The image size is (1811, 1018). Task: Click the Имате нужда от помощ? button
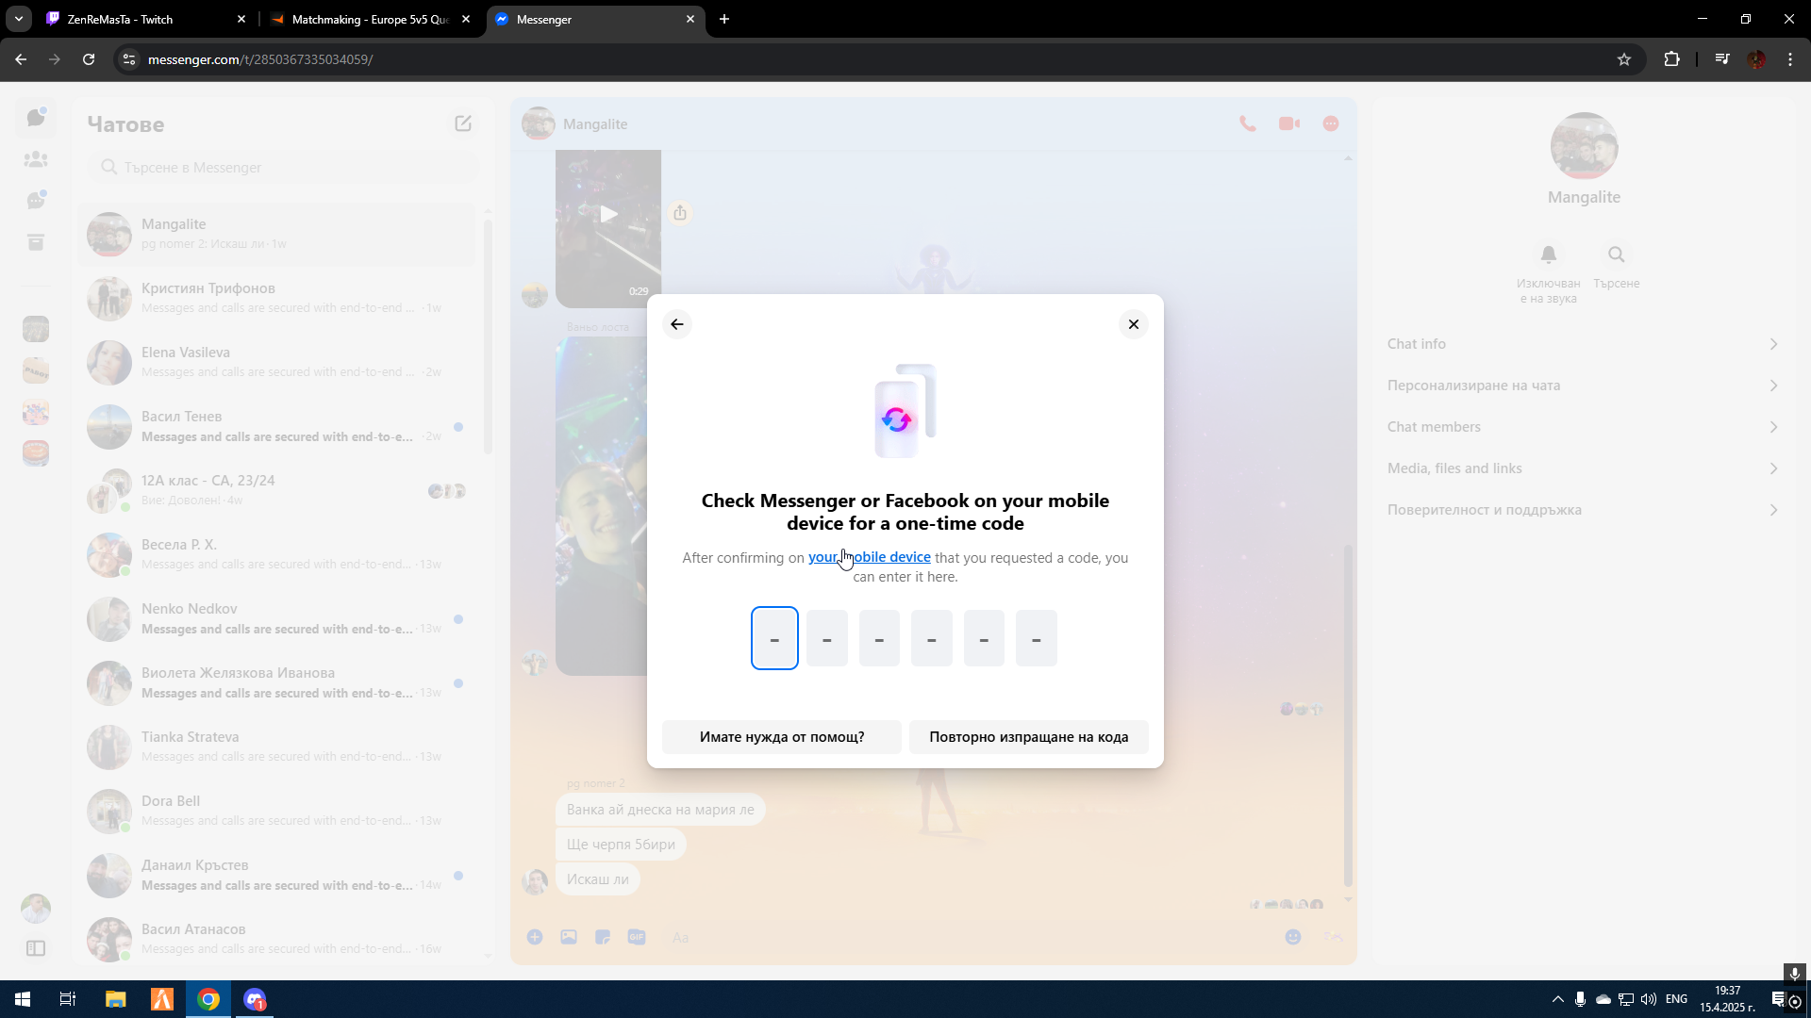(781, 737)
